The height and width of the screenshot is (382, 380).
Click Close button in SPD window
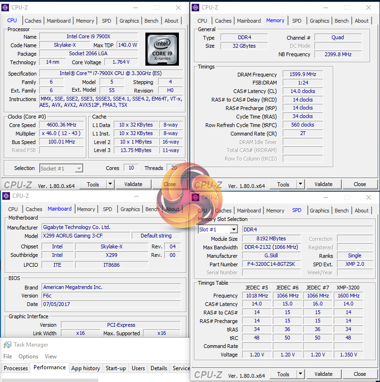click(x=360, y=374)
